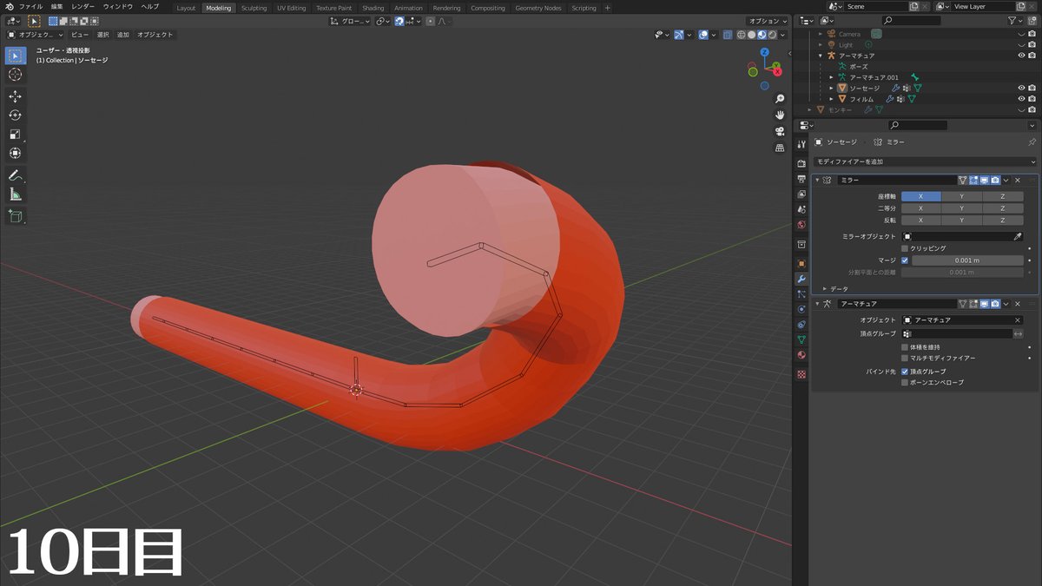
Task: Open the File menu
Action: 30,7
